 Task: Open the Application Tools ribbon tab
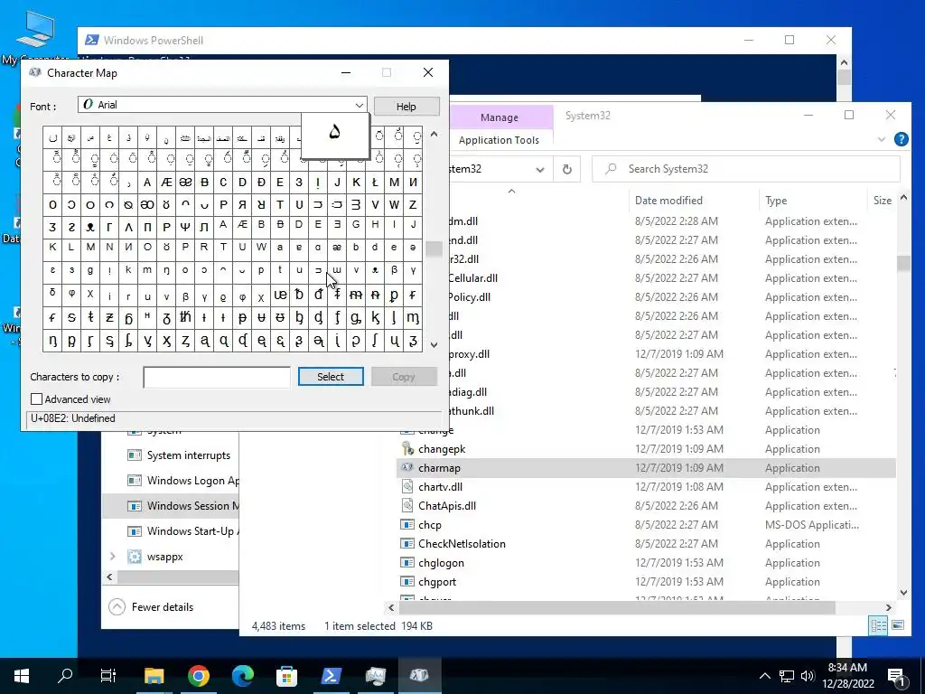[x=499, y=140]
